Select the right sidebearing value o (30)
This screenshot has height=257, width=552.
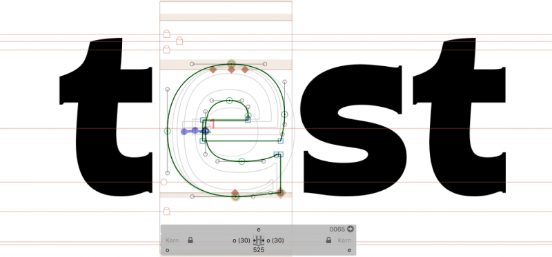(275, 240)
